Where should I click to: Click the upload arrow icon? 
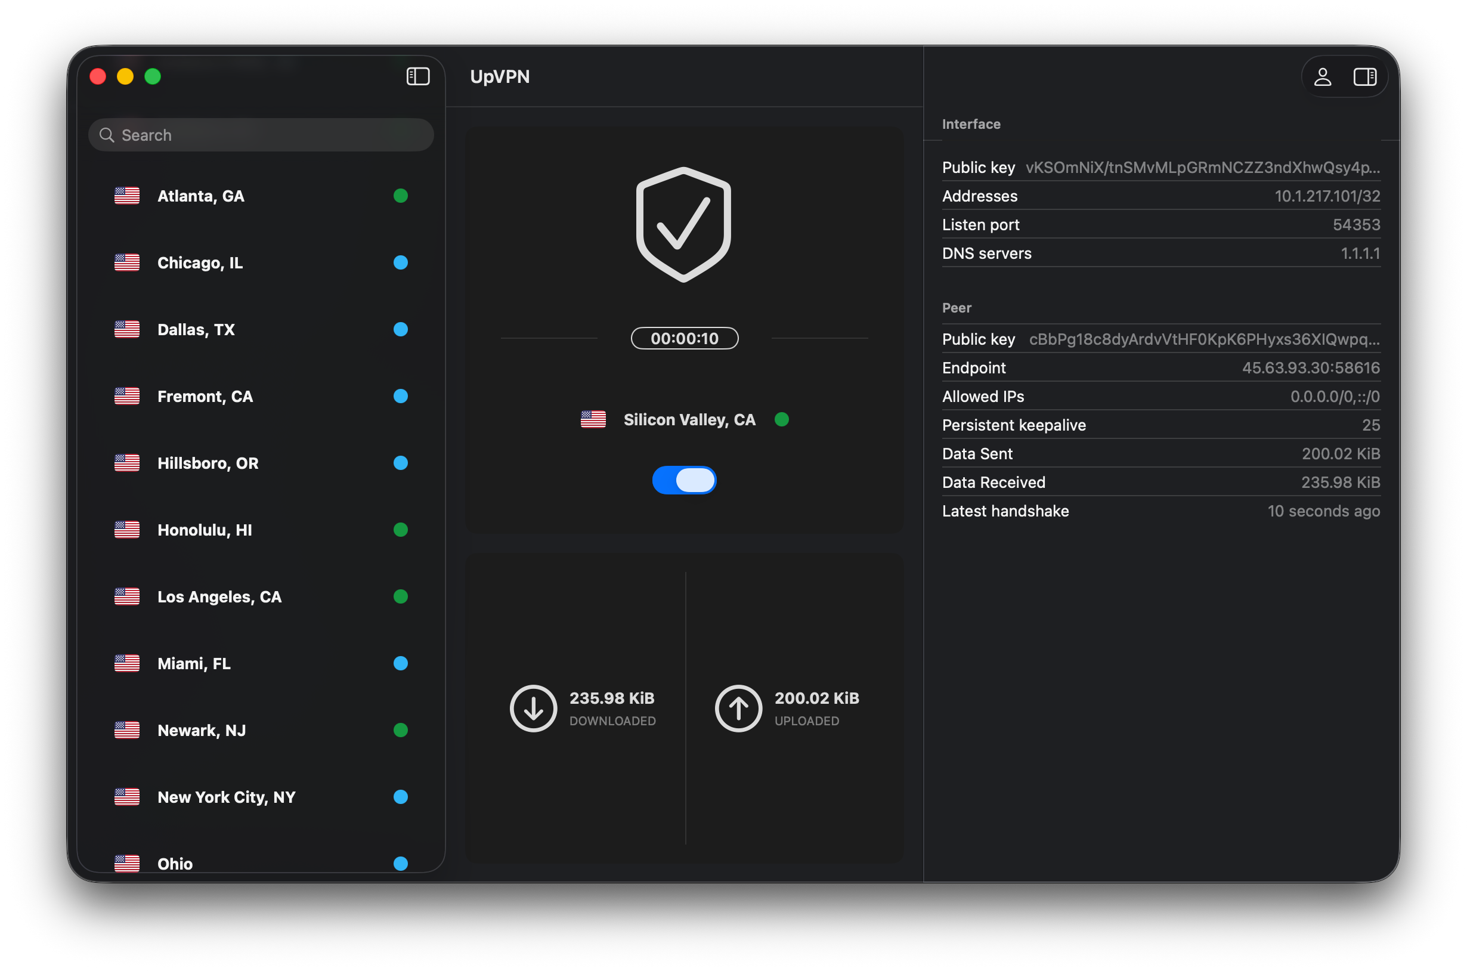[x=738, y=708]
